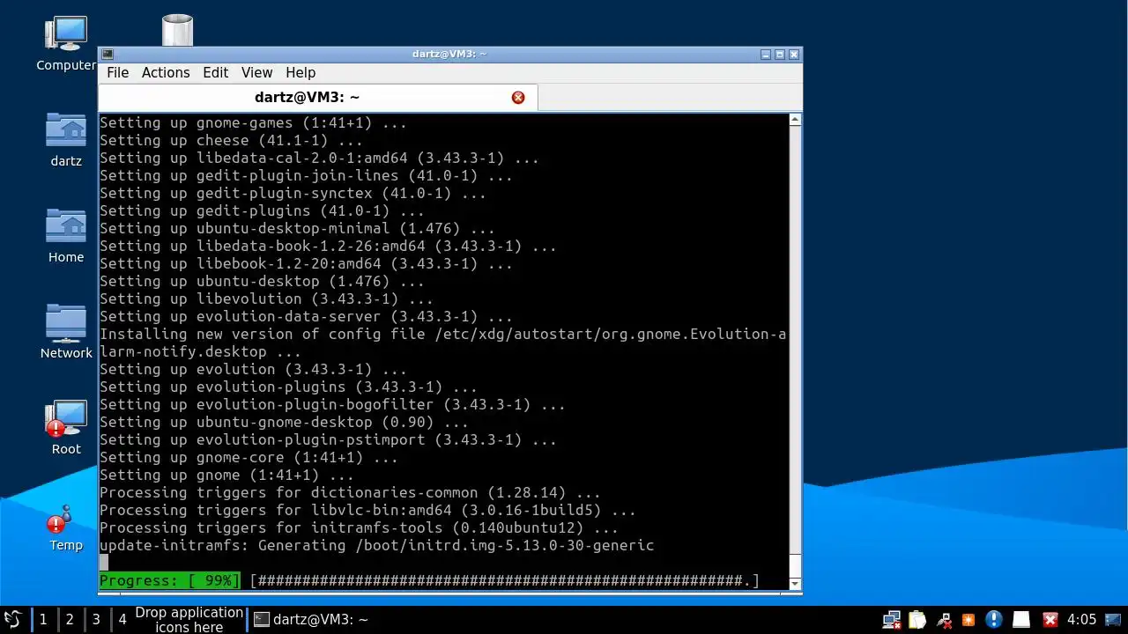The width and height of the screenshot is (1128, 634).
Task: Click line 'Setting up gnome-core (1:41+1)'
Action: click(x=249, y=457)
